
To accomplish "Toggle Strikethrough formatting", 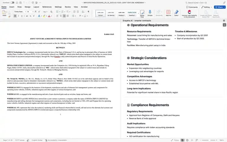I will point(27,16).
